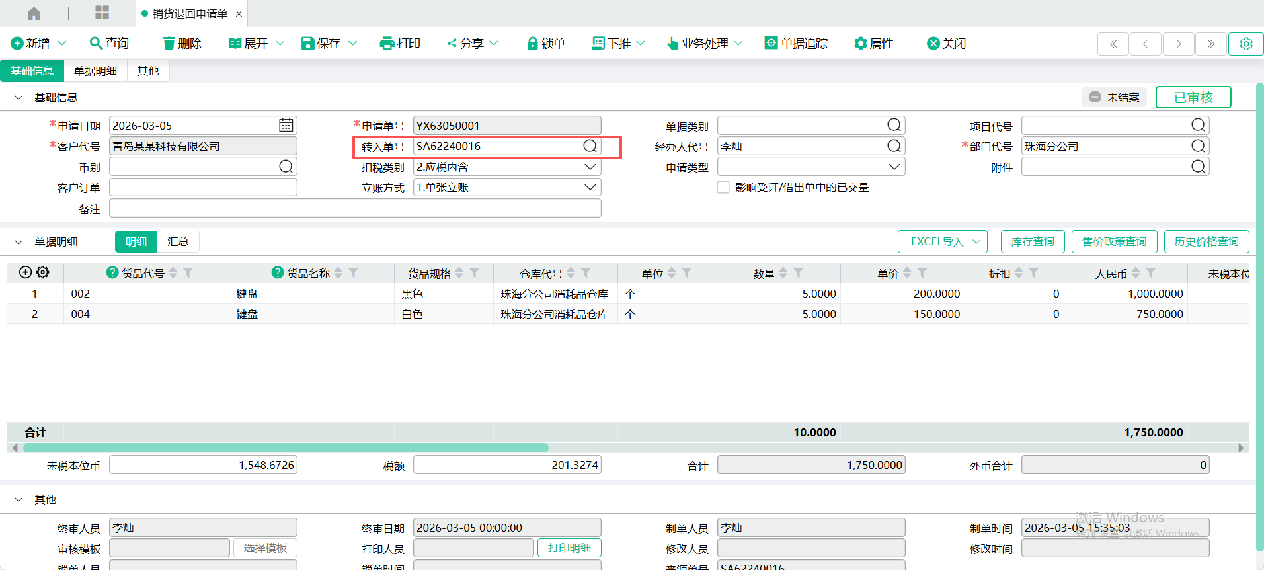The image size is (1264, 570).
Task: Switch detail view to 汇总
Action: click(178, 242)
